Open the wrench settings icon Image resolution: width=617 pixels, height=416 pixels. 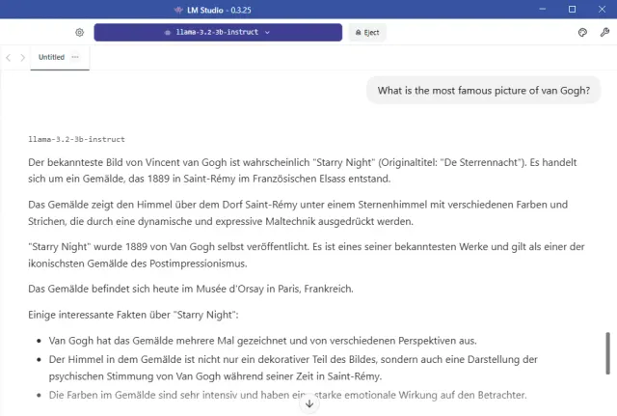click(x=604, y=32)
